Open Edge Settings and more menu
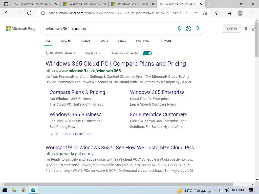This screenshot has height=194, width=259. [252, 13]
